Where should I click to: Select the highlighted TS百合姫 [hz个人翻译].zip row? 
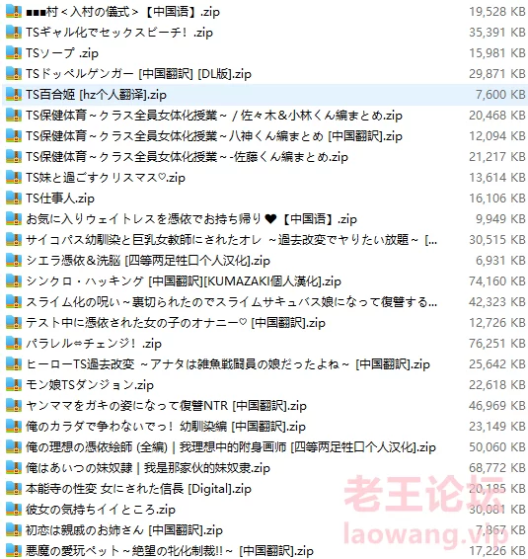[264, 95]
